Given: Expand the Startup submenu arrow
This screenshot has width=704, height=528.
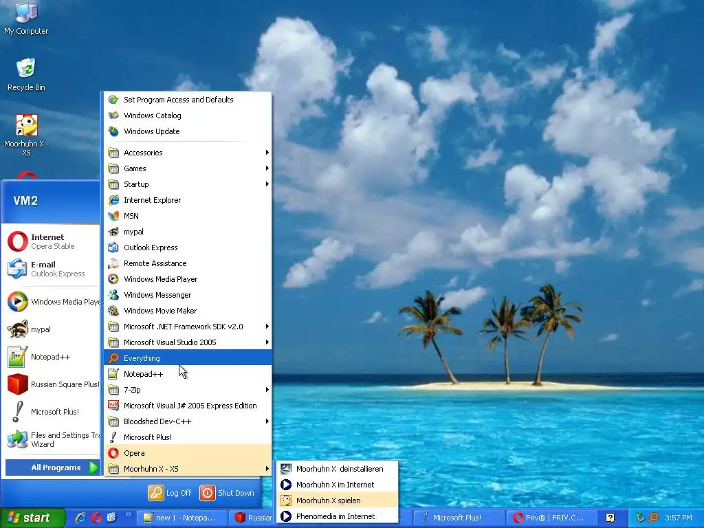Looking at the screenshot, I should (x=267, y=184).
